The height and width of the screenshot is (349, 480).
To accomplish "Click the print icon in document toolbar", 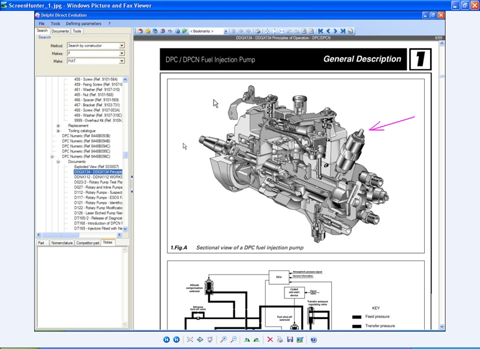I will tap(257, 31).
